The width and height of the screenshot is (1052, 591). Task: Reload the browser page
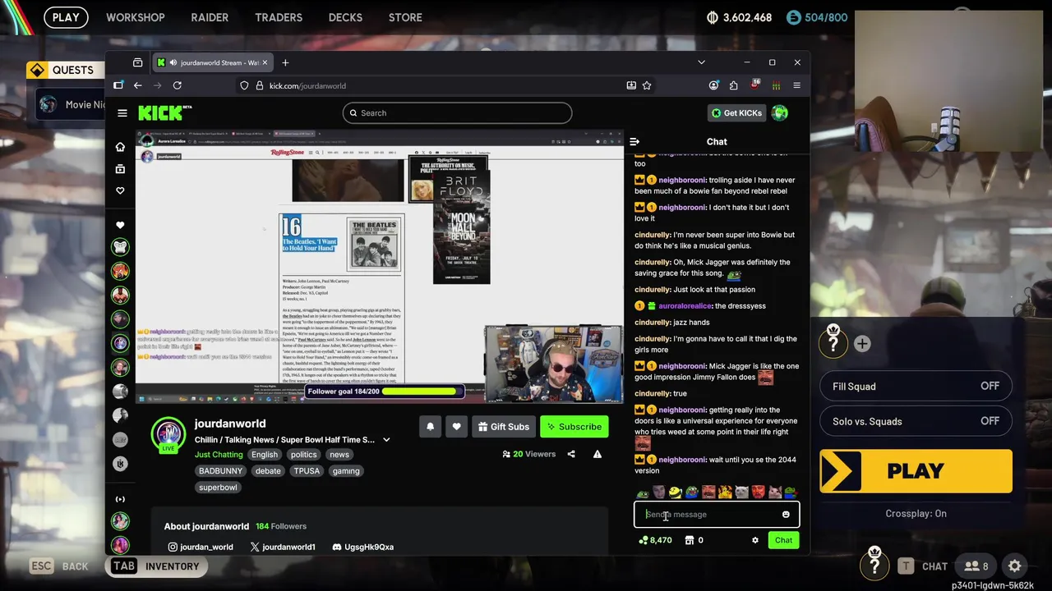177,85
